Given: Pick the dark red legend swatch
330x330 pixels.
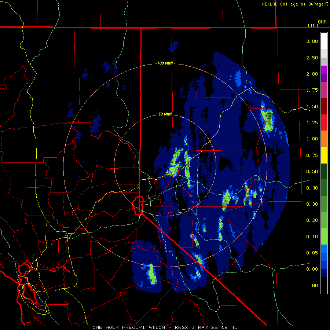Looking at the screenshot, I should point(324,106).
